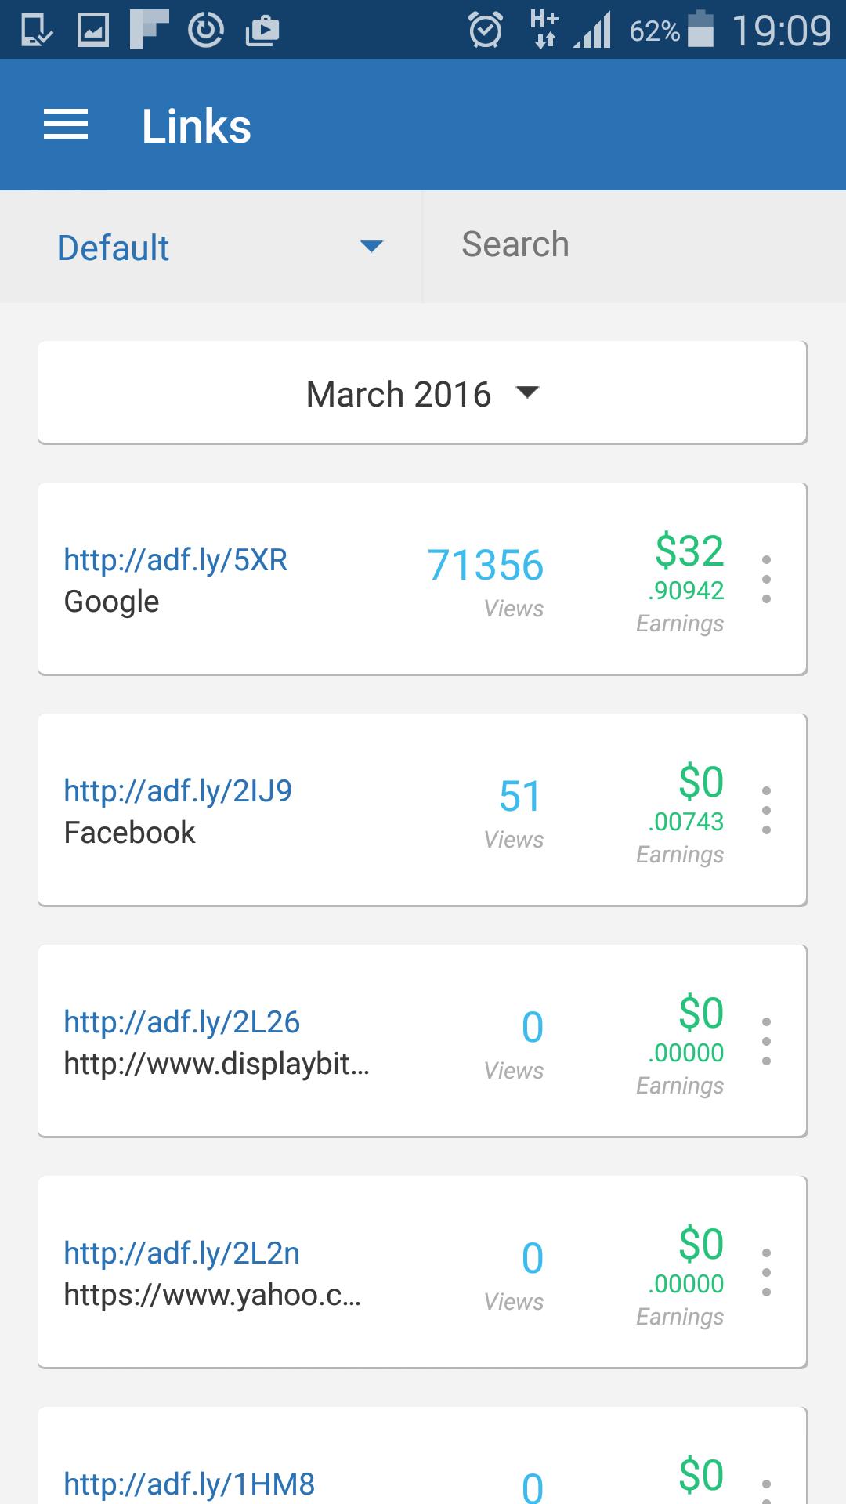Screen dimensions: 846x1504
Task: Open the March 2016 month selector
Action: 422,392
